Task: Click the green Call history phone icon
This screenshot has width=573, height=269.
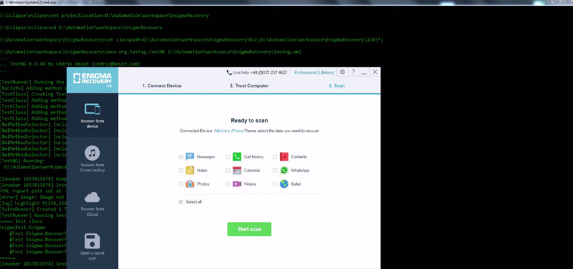Action: pos(237,157)
